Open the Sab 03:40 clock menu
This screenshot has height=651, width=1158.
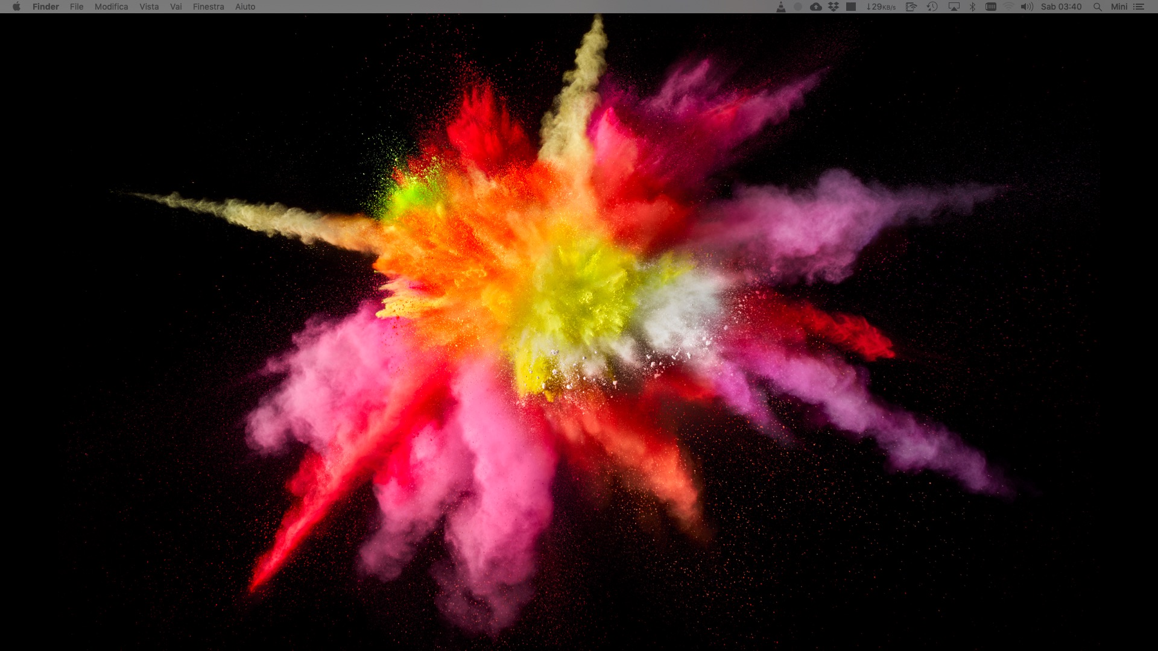(x=1061, y=7)
